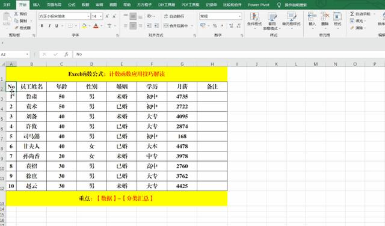
Task: Click the AutoSum (自动求和) sigma icon
Action: click(352, 14)
